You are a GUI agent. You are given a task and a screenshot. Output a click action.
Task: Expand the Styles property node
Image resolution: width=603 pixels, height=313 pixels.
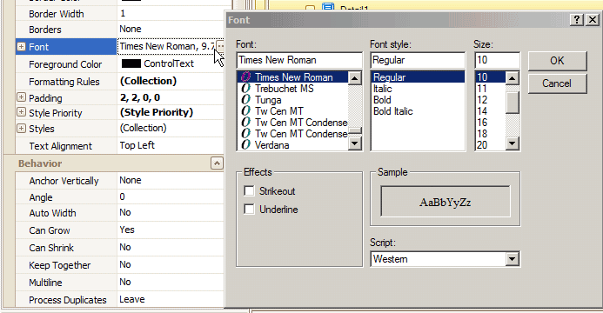[x=21, y=128]
